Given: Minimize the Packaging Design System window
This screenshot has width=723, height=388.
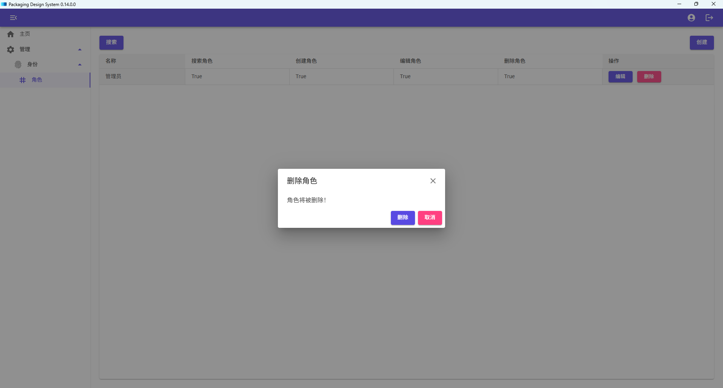Looking at the screenshot, I should coord(679,4).
